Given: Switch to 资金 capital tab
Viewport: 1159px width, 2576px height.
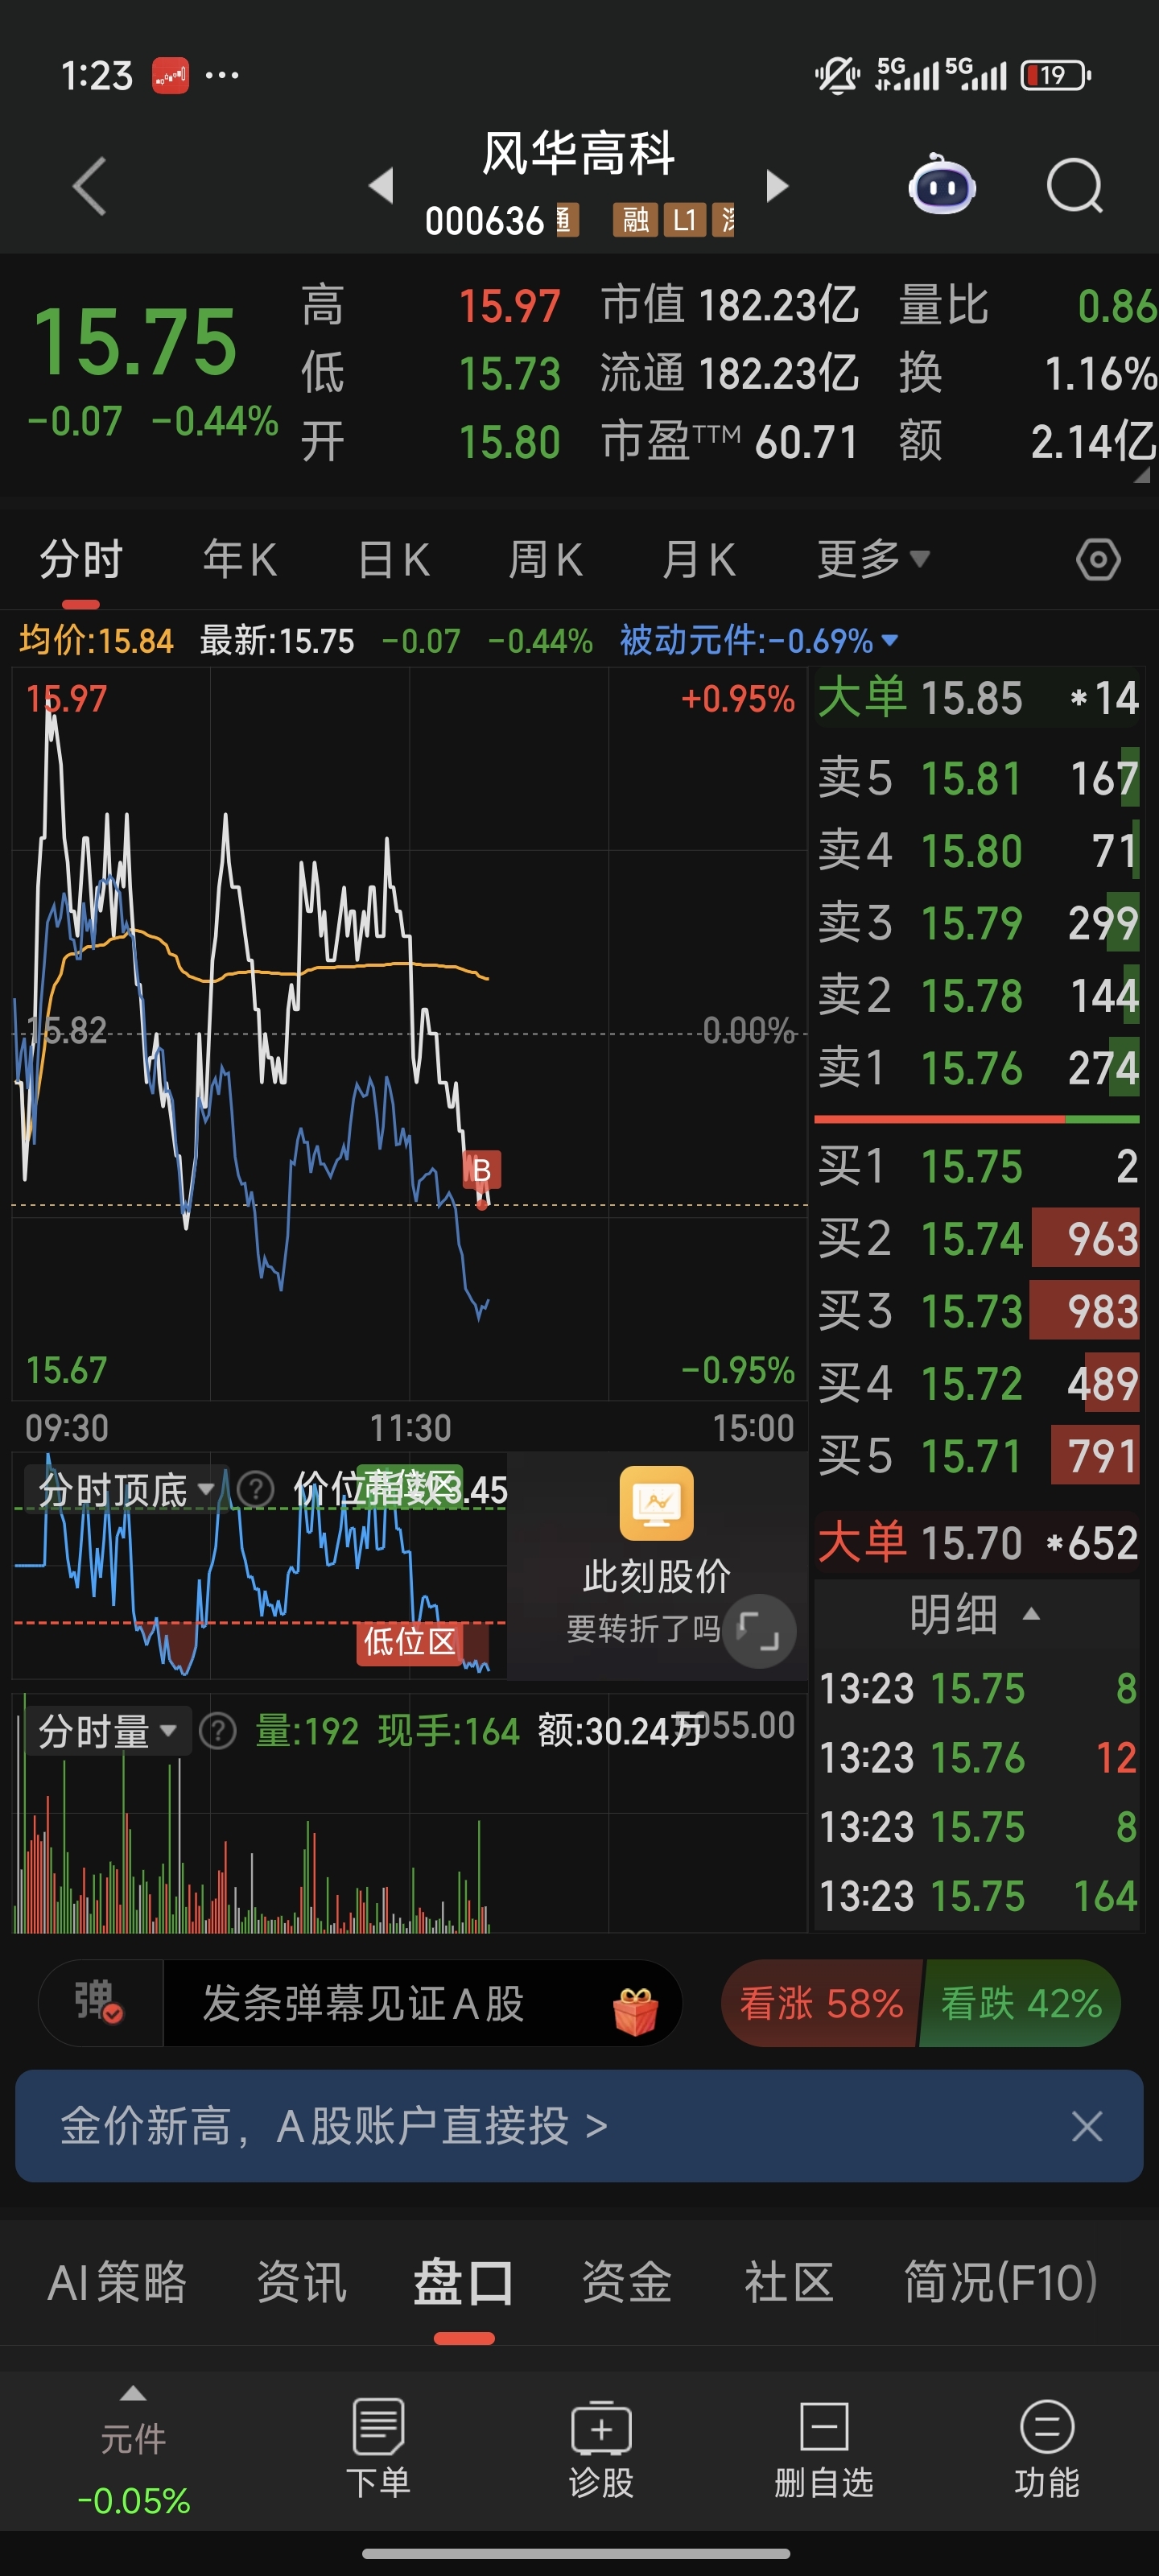Looking at the screenshot, I should click(627, 2282).
